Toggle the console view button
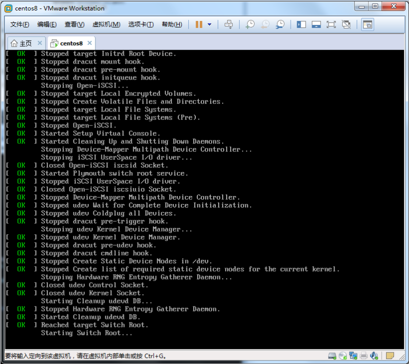Viewport: 409px width, 364px height. tap(367, 24)
